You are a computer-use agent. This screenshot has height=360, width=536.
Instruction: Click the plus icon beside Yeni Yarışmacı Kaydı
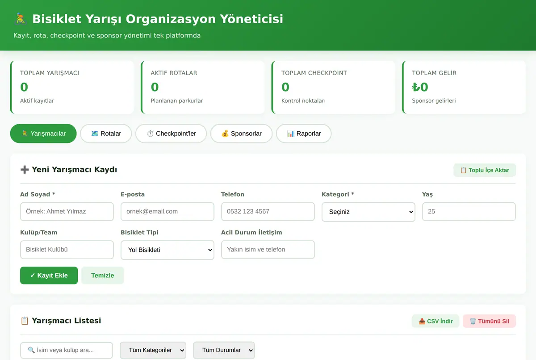[25, 170]
